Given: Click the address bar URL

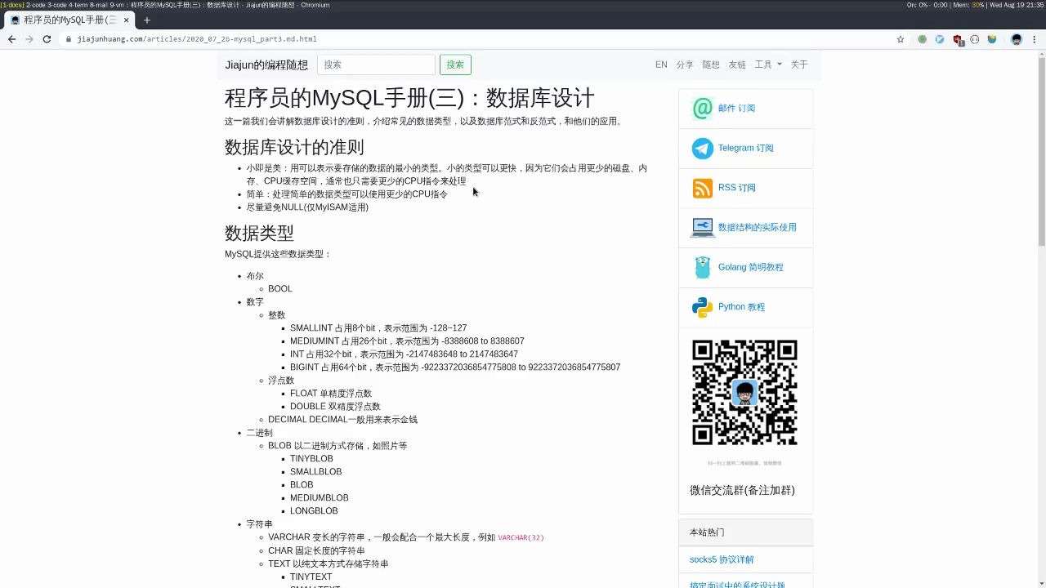Looking at the screenshot, I should click(x=197, y=39).
